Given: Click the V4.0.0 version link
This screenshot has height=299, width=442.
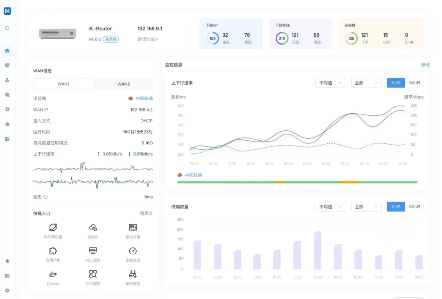Looking at the screenshot, I should 95,39.
